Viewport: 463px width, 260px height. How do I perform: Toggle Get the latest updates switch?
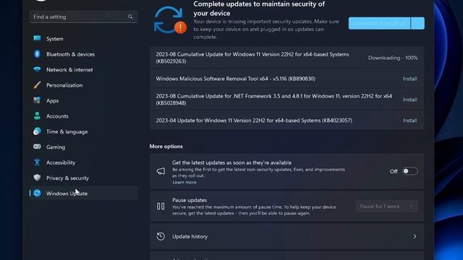pyautogui.click(x=410, y=171)
